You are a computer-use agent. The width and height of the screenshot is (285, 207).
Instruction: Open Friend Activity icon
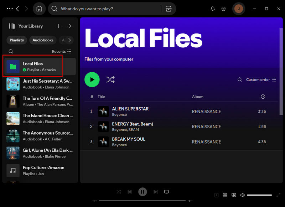tap(224, 9)
